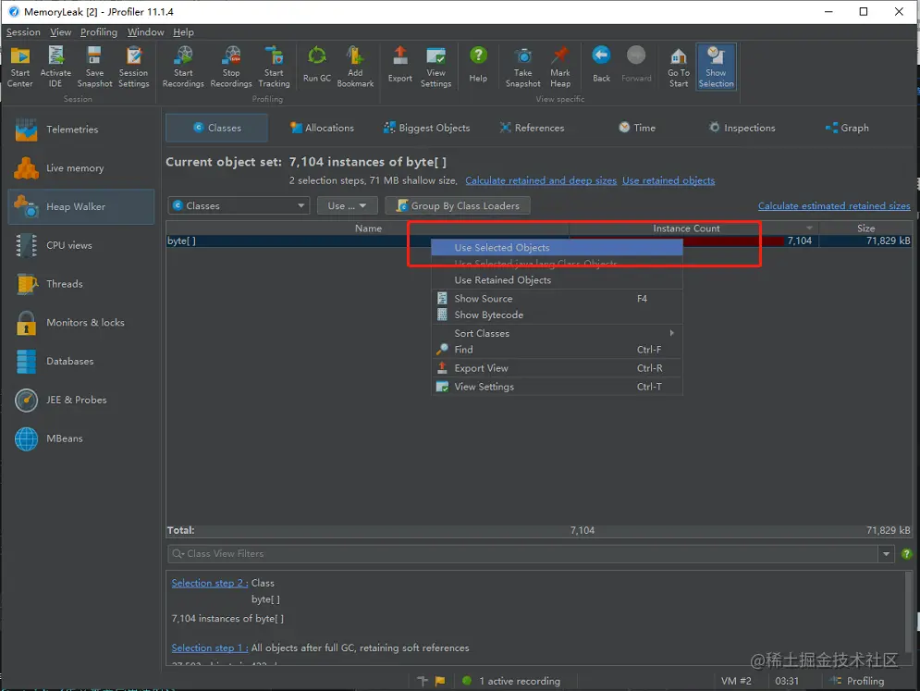Open Databases sidebar section
Image resolution: width=920 pixels, height=691 pixels.
(81, 361)
